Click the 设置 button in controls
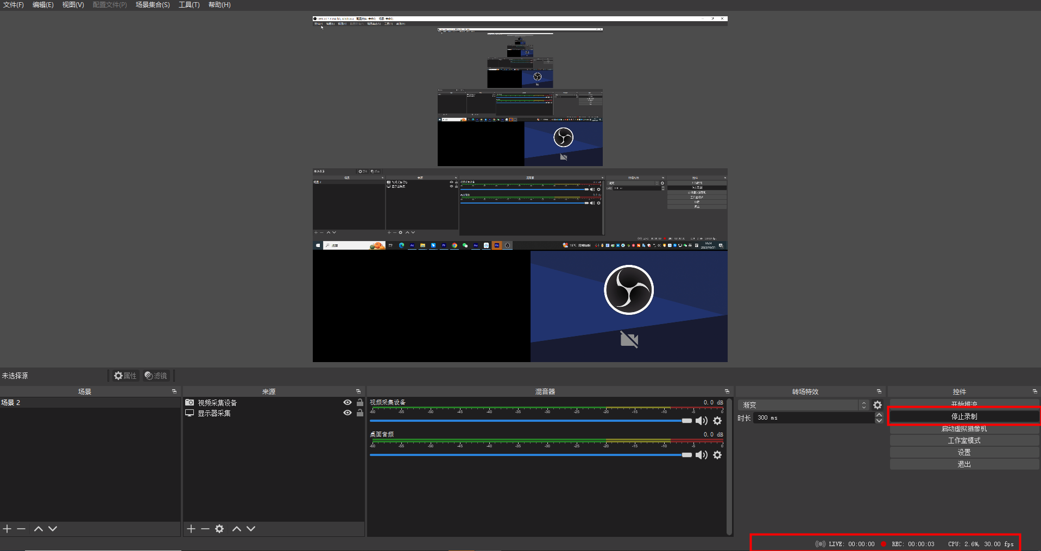Screen dimensions: 1041x551 pyautogui.click(x=964, y=452)
